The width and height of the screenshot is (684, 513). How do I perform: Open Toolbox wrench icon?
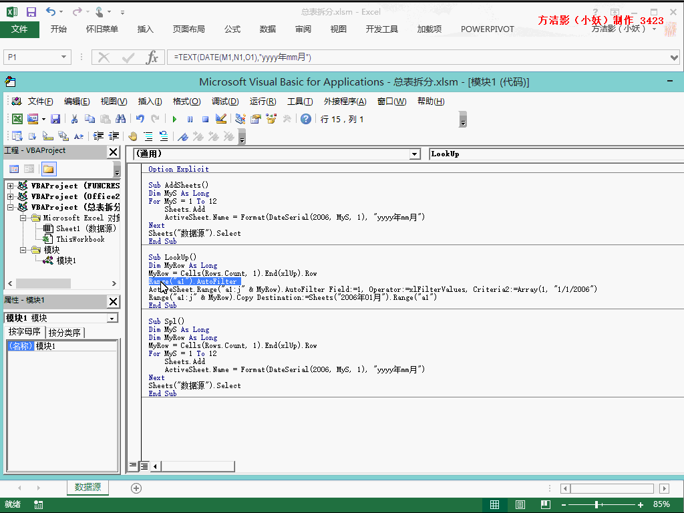coord(287,119)
